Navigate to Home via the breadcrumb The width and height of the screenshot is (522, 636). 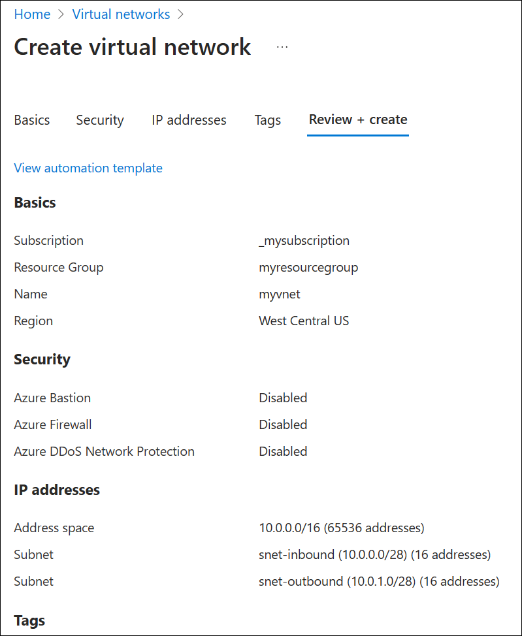click(x=32, y=14)
